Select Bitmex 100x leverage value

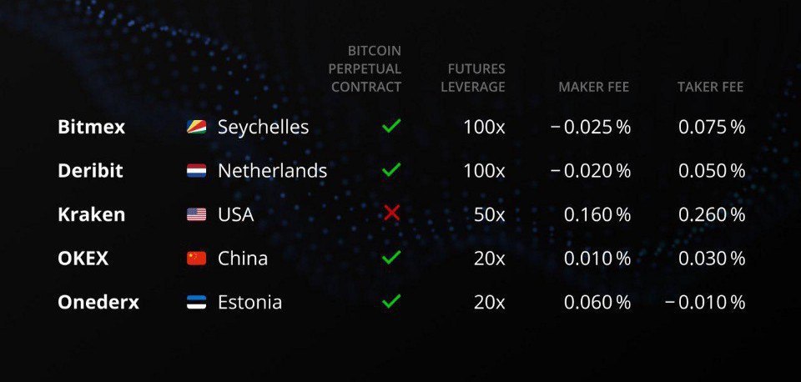click(484, 127)
